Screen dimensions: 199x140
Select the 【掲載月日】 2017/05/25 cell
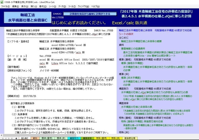pos(21,96)
